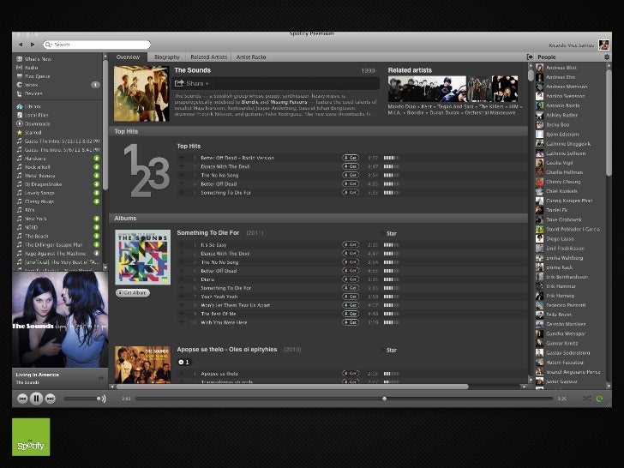Open user profile avatar at top right

603,45
